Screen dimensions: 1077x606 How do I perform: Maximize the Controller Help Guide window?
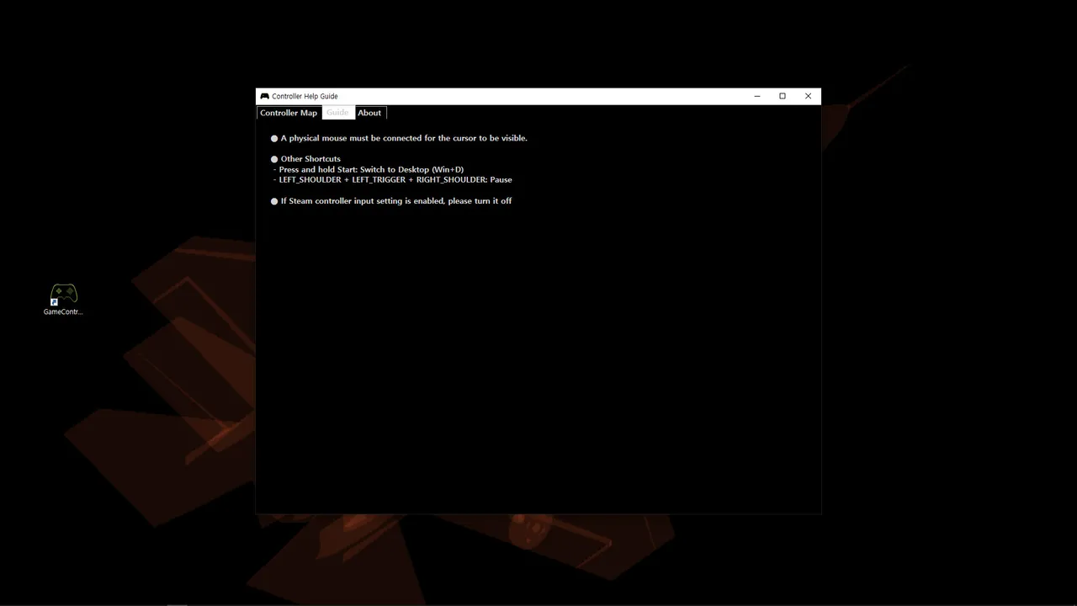[x=783, y=96]
